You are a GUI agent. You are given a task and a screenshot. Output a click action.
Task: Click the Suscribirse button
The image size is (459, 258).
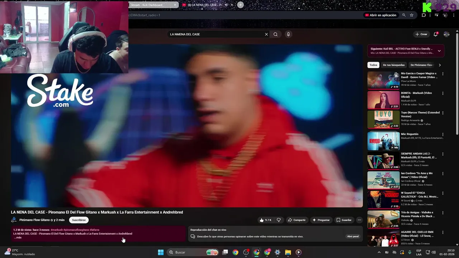79,220
